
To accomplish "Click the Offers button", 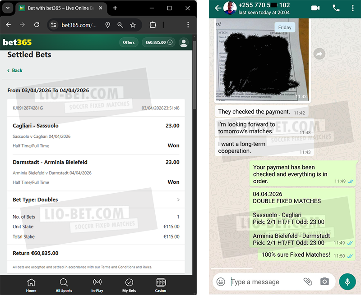I will [x=129, y=42].
